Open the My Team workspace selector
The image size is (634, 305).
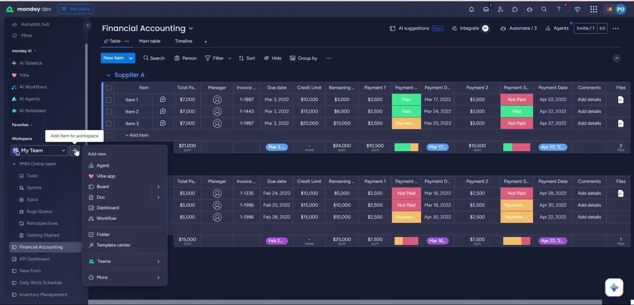[x=39, y=151]
